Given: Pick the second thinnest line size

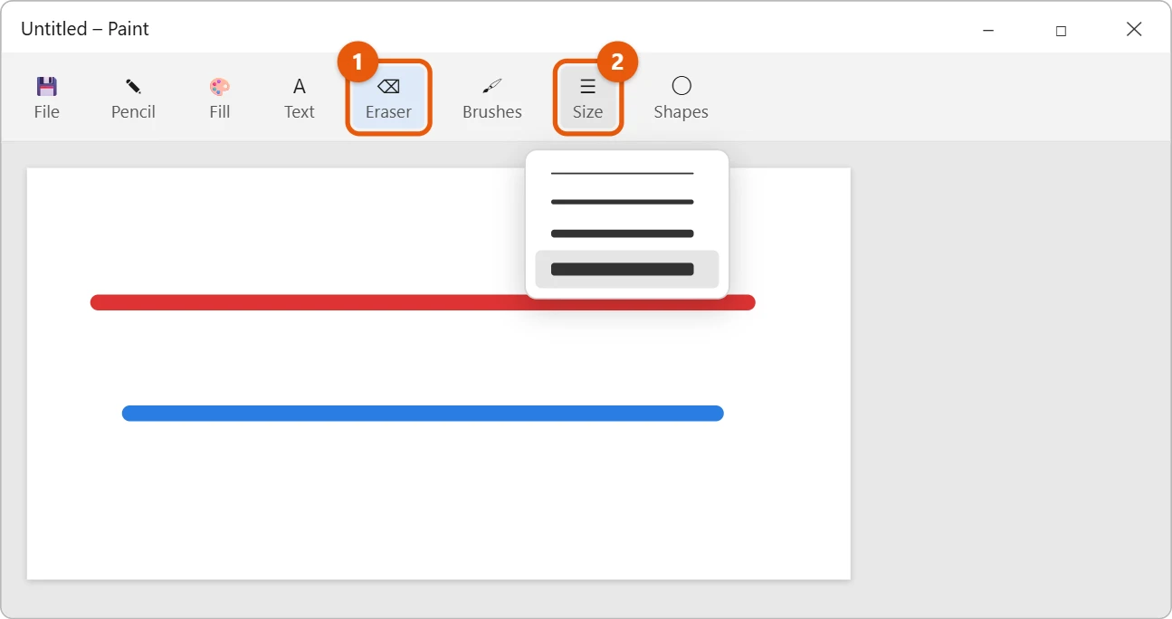Looking at the screenshot, I should click(x=623, y=202).
